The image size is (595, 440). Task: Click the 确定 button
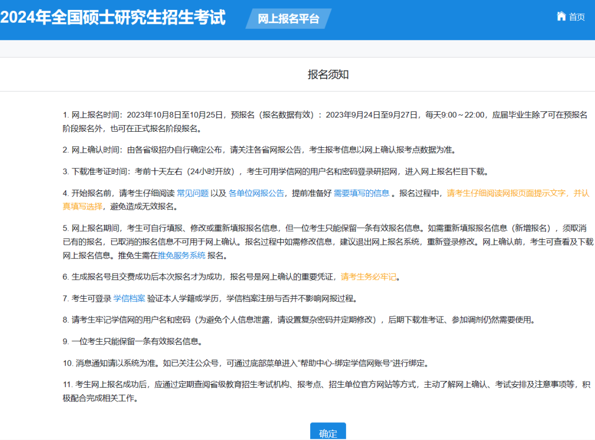click(x=328, y=432)
